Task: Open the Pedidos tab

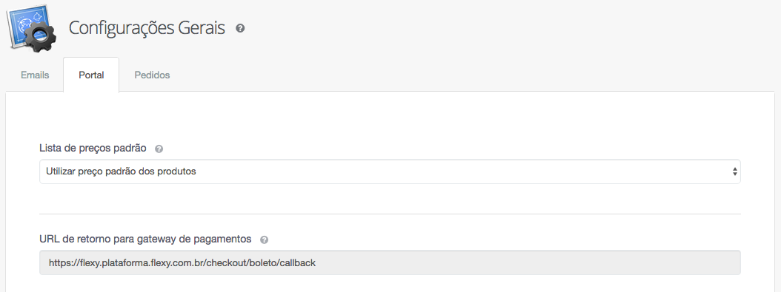Action: (152, 75)
